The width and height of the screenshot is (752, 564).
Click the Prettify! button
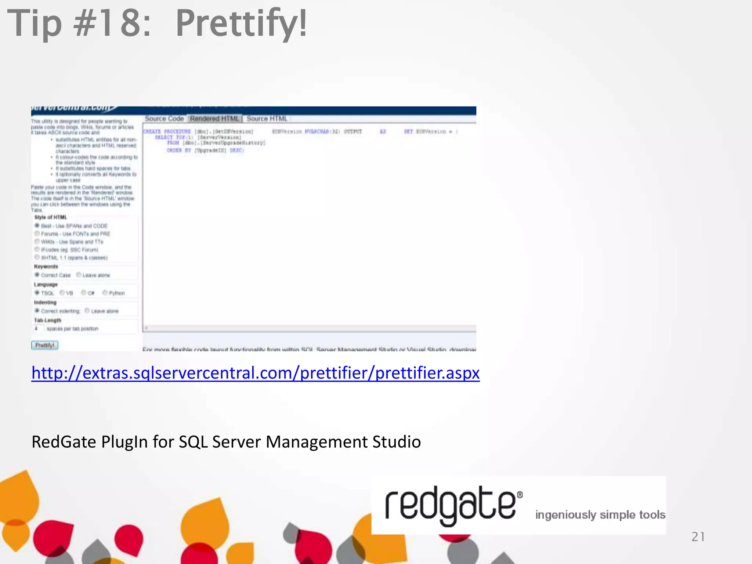click(45, 345)
